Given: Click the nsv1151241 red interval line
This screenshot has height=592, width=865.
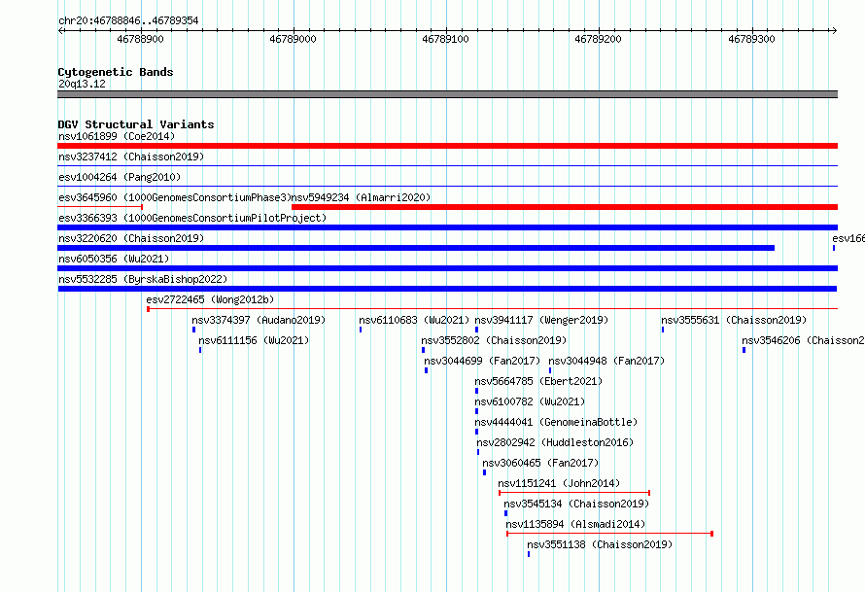Looking at the screenshot, I should [x=574, y=493].
